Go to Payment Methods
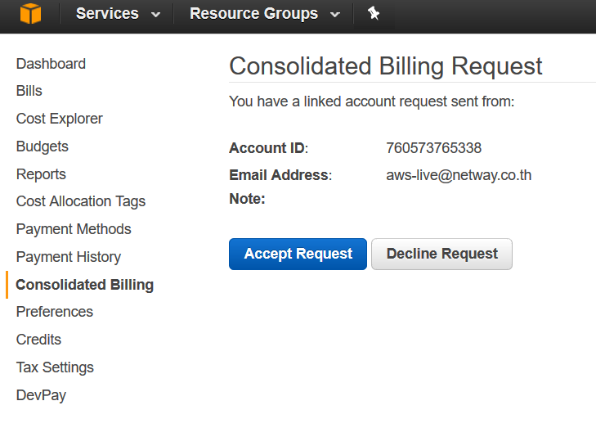596x437 pixels. (x=74, y=229)
